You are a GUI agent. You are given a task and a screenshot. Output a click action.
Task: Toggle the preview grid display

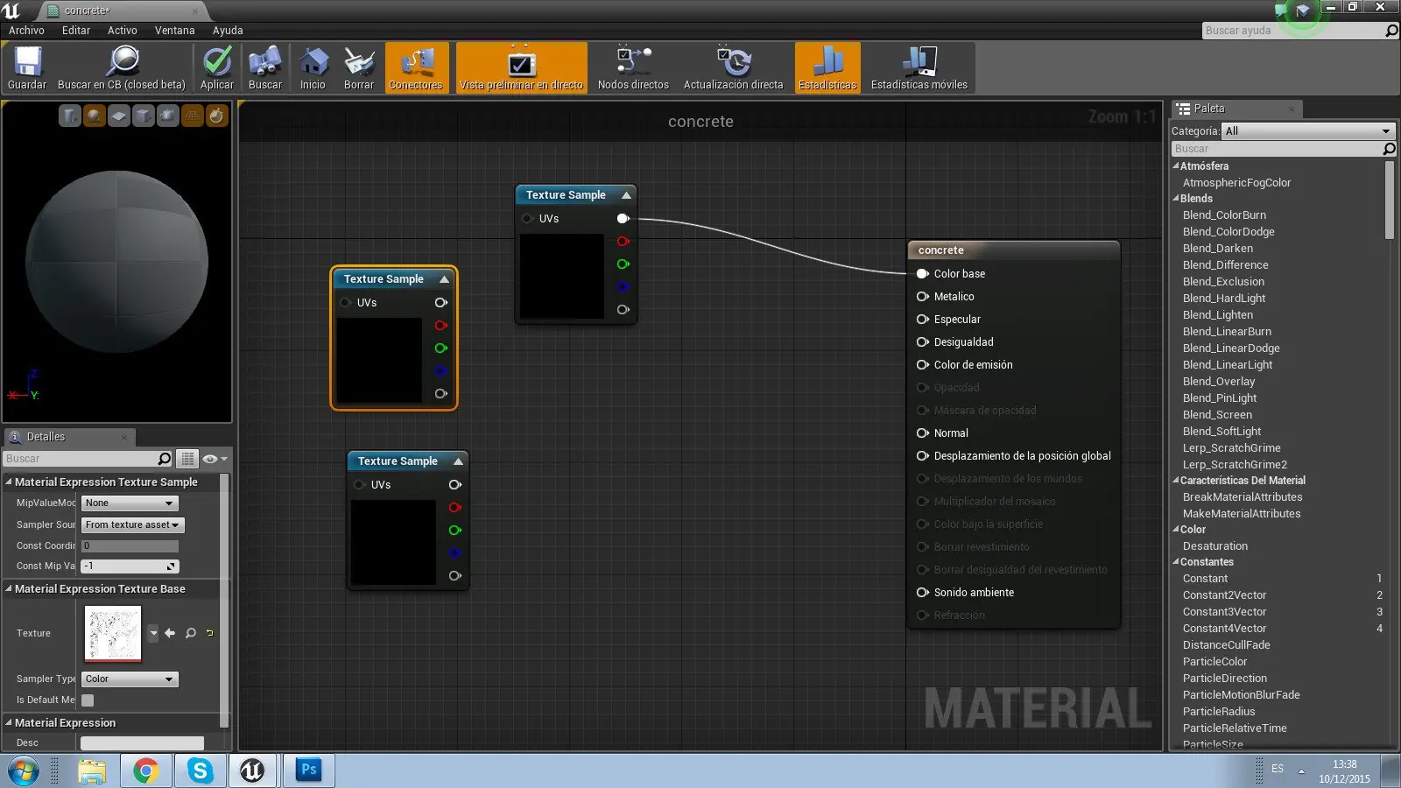click(x=193, y=116)
